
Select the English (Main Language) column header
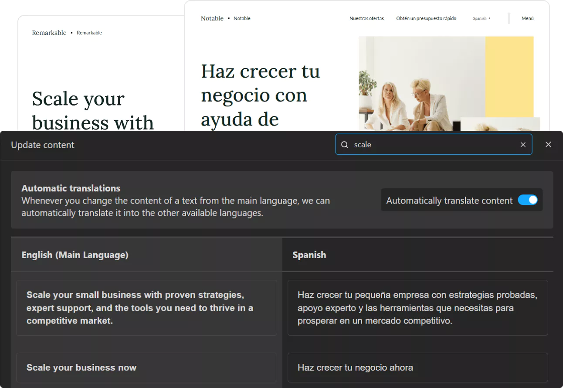click(75, 255)
